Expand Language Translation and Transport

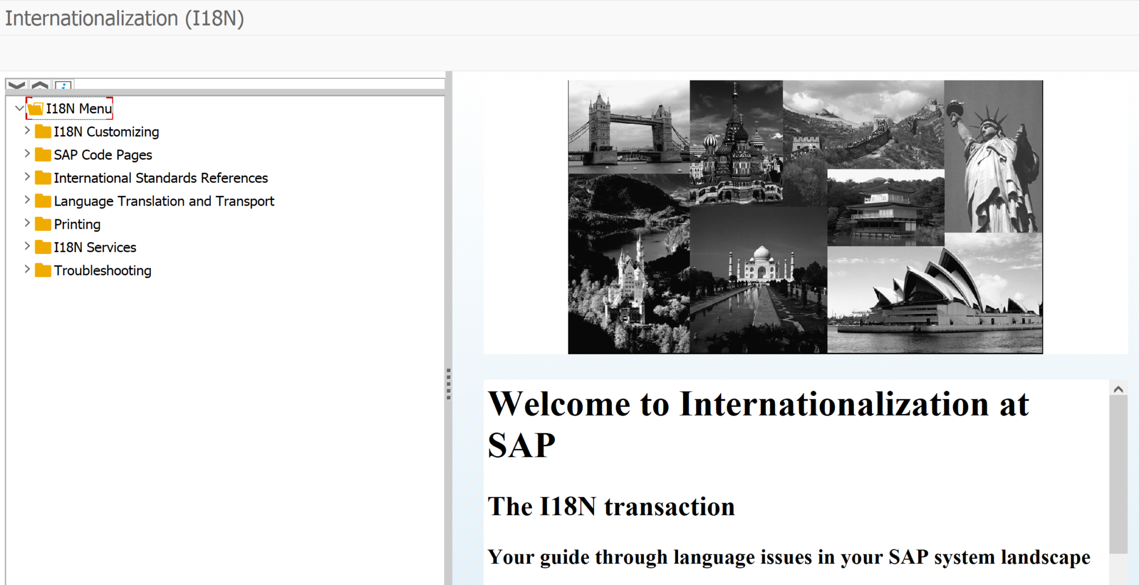pos(27,199)
